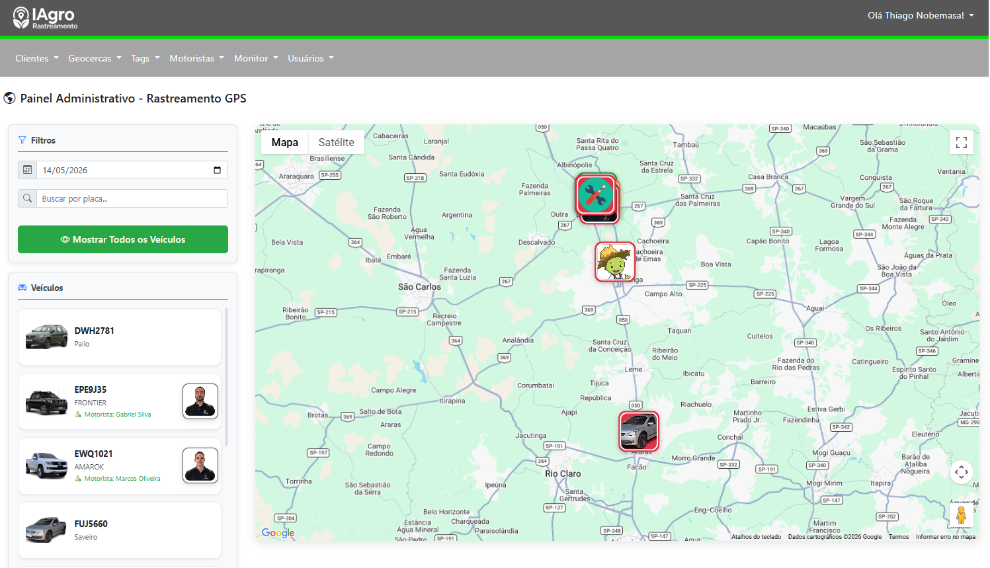
Task: Click the São Carlos city label on map
Action: (419, 287)
